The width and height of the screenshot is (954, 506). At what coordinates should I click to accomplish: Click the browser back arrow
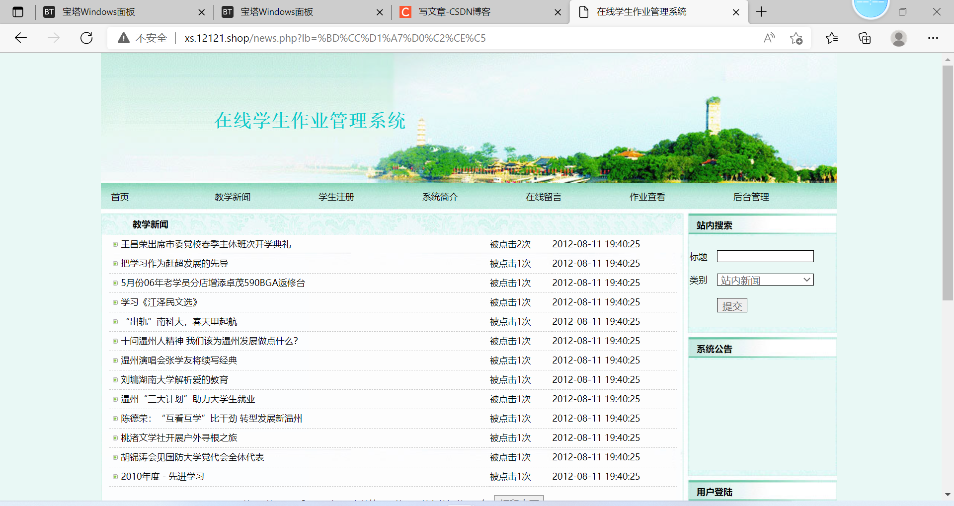21,38
